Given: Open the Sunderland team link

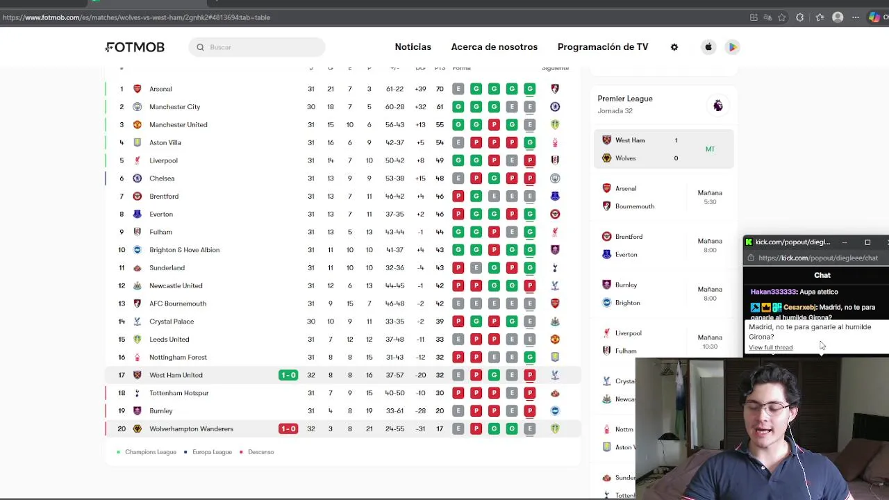Looking at the screenshot, I should coord(167,268).
